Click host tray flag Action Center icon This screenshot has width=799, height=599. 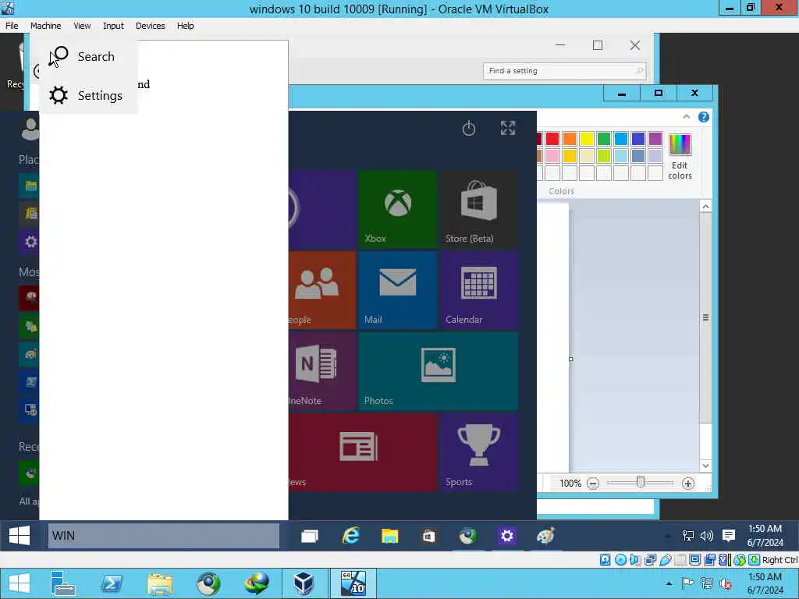click(x=687, y=583)
